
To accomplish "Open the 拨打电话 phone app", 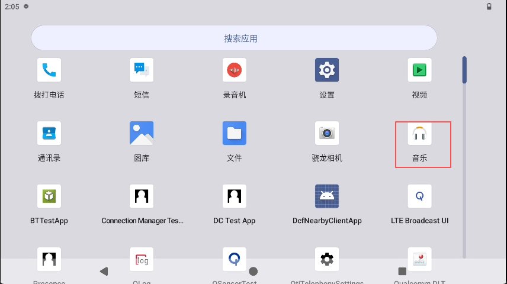I will pyautogui.click(x=49, y=70).
